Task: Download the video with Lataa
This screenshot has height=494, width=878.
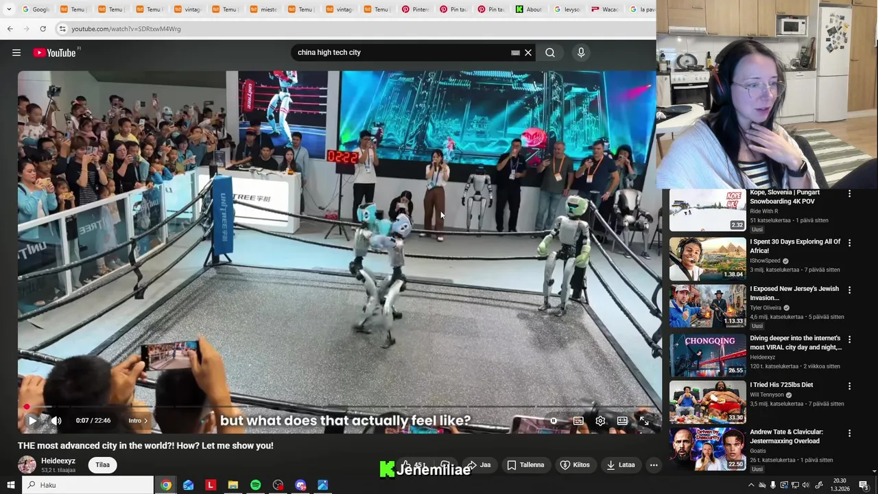Action: coord(621,464)
